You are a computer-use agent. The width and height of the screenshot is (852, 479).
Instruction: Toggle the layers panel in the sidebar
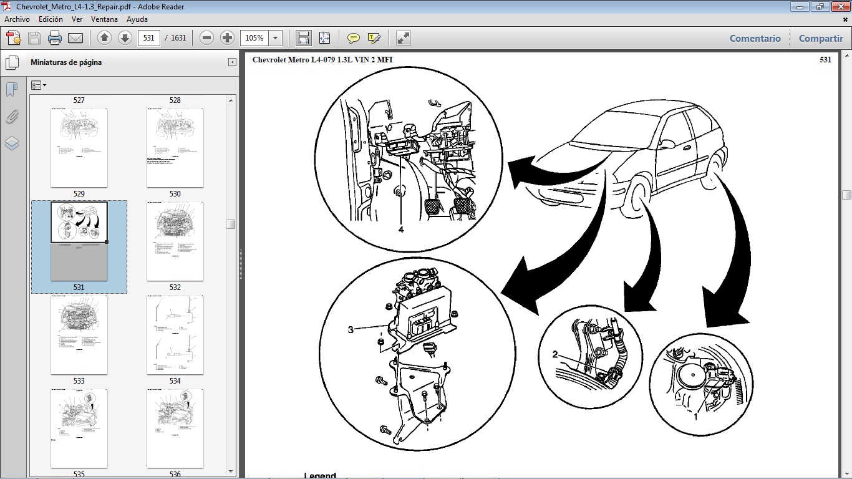10,143
